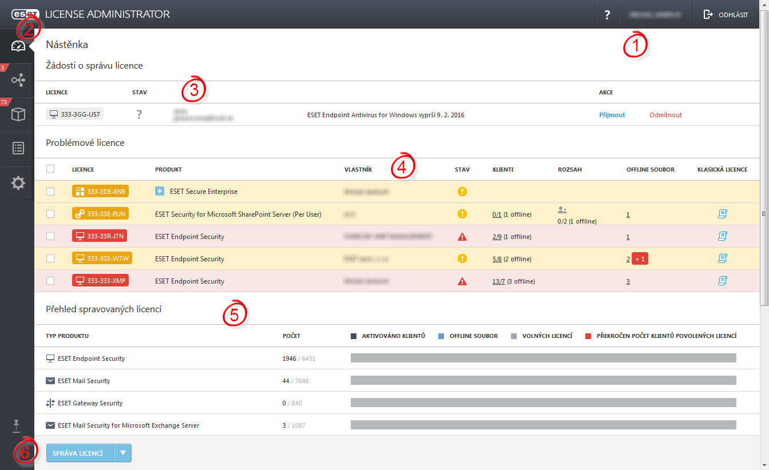Open the box-shaped units sidebar icon
This screenshot has height=470, width=769.
tap(18, 114)
